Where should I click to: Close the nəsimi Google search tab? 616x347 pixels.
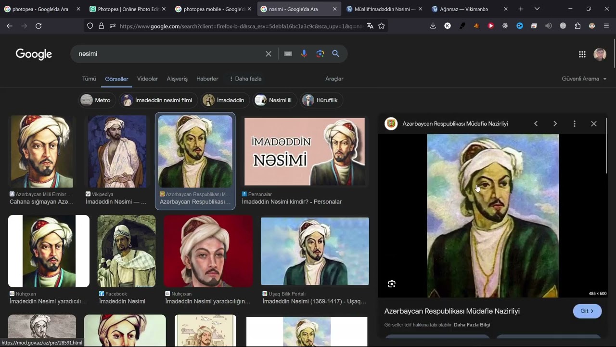pos(335,9)
